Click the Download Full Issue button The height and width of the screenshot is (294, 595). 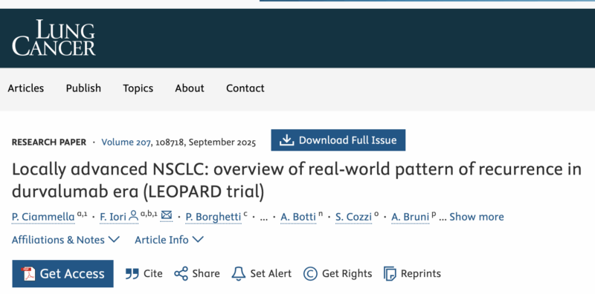click(x=338, y=140)
